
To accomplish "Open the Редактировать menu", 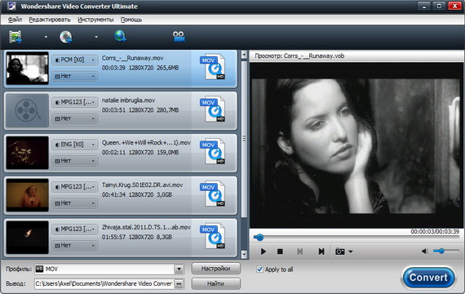I will pyautogui.click(x=50, y=20).
